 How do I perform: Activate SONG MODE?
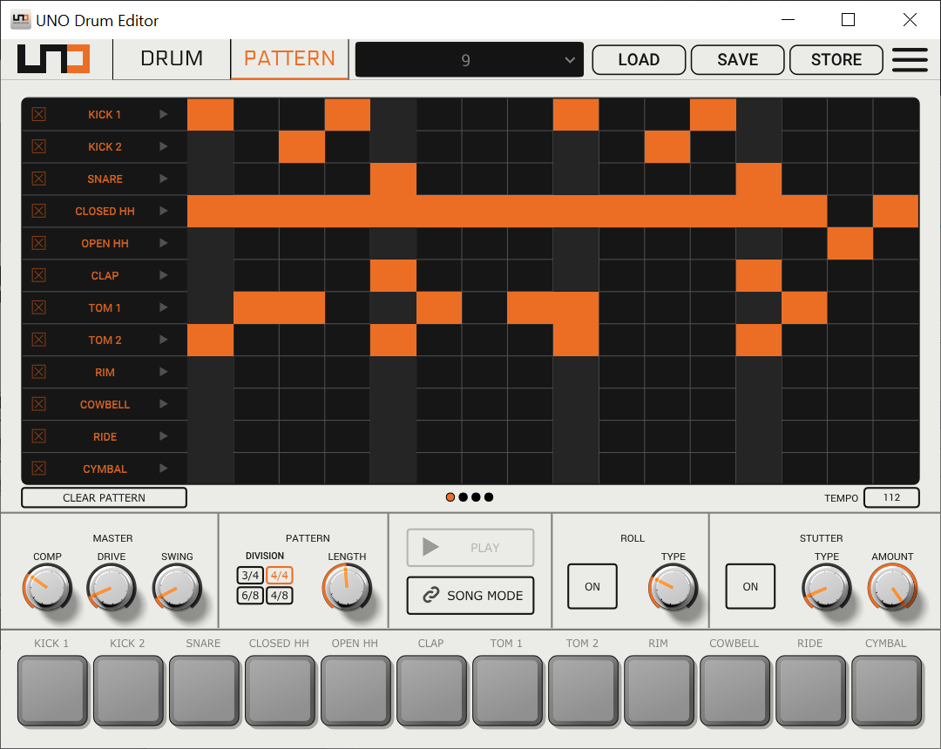[470, 596]
